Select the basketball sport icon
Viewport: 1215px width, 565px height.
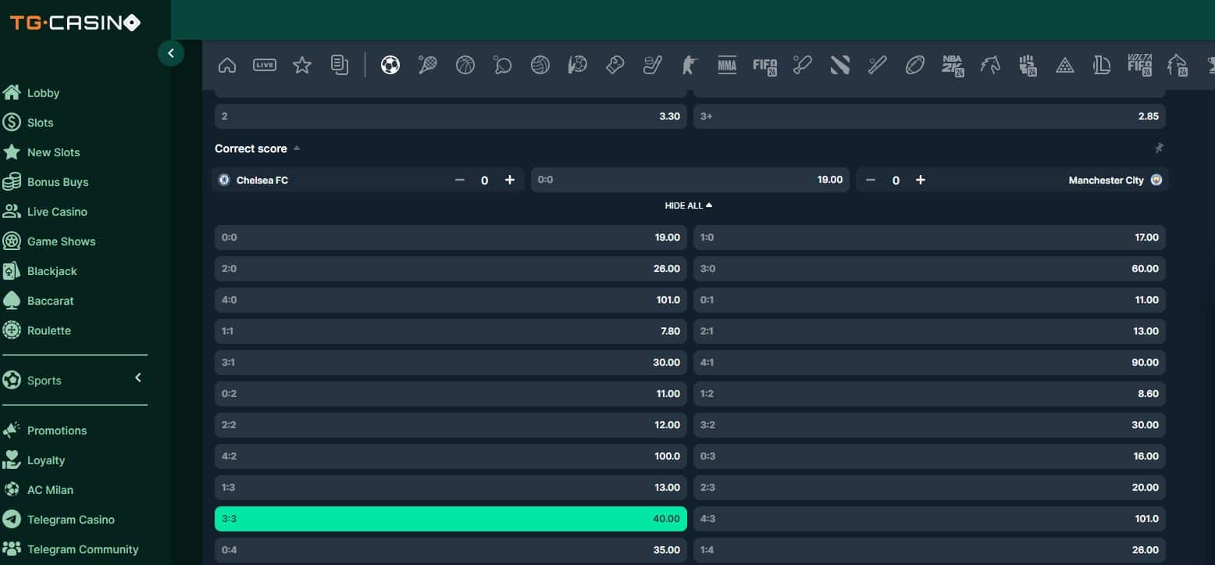click(465, 65)
